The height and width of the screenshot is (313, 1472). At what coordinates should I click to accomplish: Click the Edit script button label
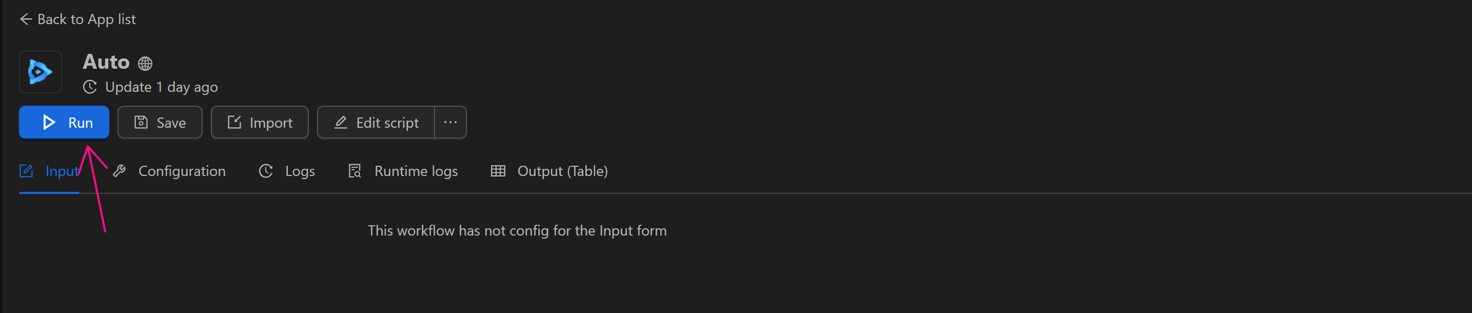click(x=387, y=123)
